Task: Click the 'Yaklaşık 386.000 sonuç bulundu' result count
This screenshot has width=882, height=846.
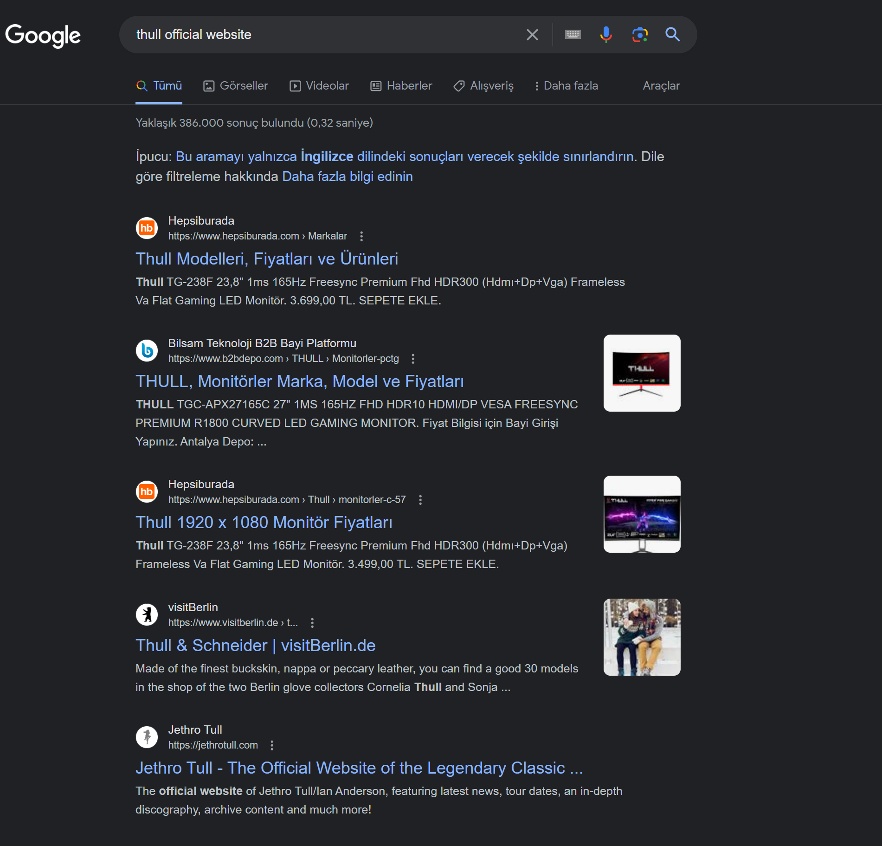Action: point(254,123)
